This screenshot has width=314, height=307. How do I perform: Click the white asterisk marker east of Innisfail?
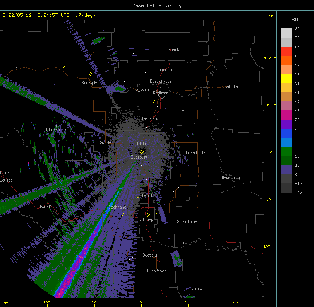pos(183,110)
